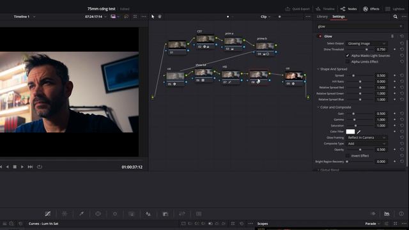This screenshot has height=230, width=409.
Task: Play the clip in reverse
Action: pos(8,167)
